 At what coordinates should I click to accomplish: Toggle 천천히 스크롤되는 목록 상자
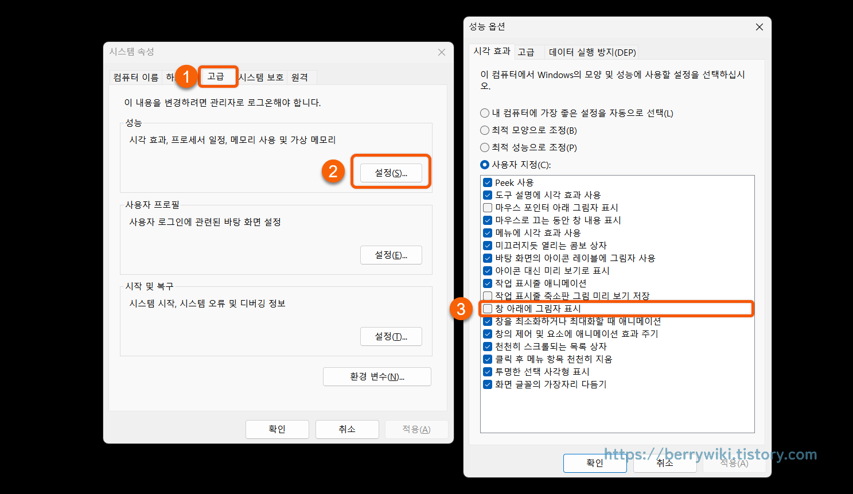[x=488, y=347]
